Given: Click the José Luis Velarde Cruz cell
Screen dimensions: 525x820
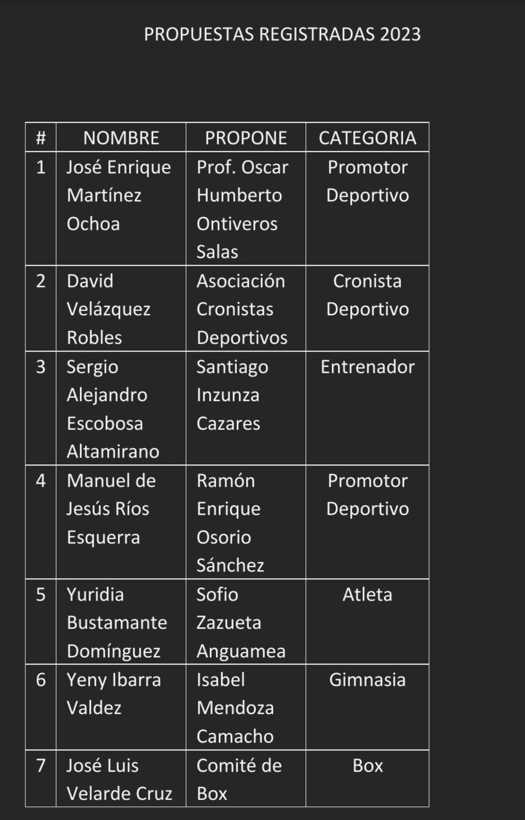Looking at the screenshot, I should [x=121, y=778].
